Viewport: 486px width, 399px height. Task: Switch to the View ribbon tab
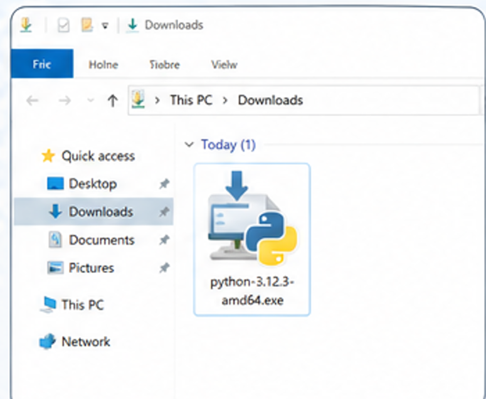click(x=225, y=65)
